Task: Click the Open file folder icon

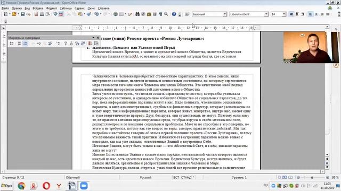Action: coord(14,14)
